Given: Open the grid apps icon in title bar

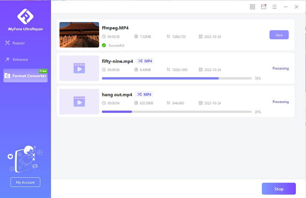Looking at the screenshot, I should click(x=252, y=7).
